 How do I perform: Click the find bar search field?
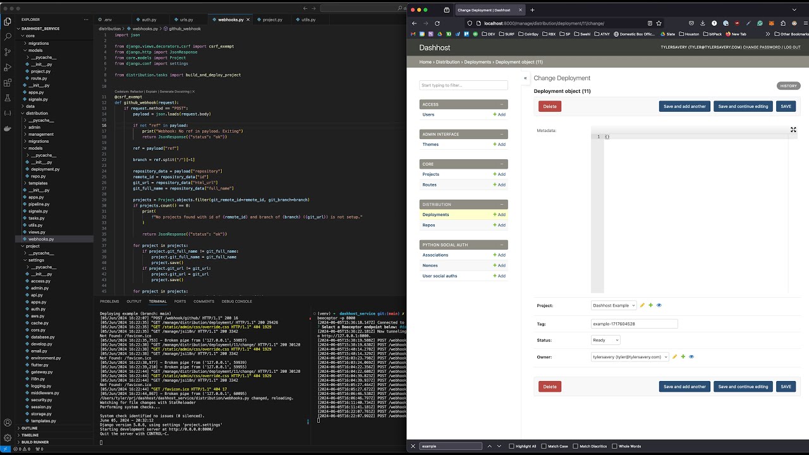point(451,446)
